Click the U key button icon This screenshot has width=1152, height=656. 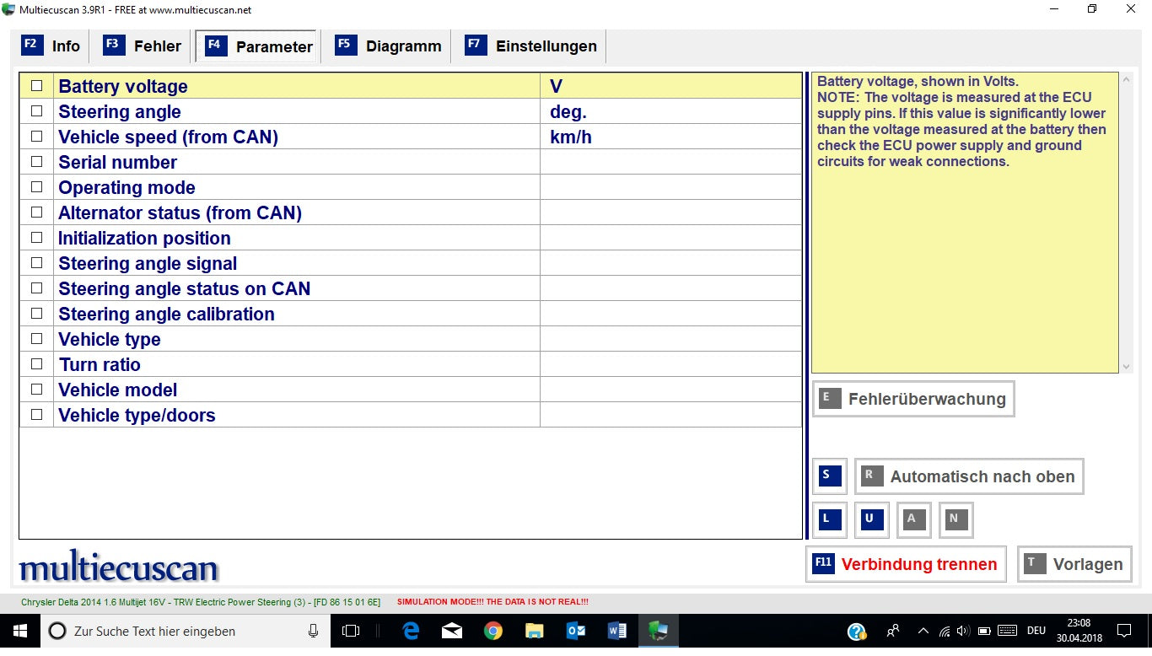869,519
